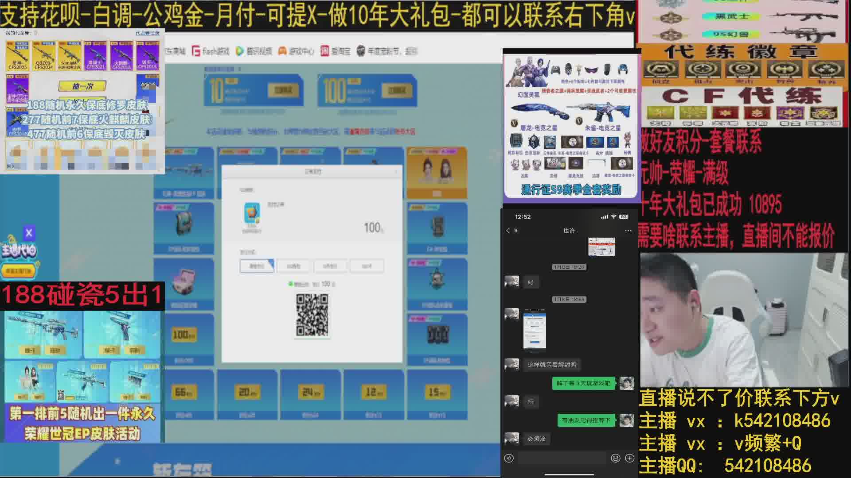The height and width of the screenshot is (478, 851).
Task: Open the emoji picker in chat
Action: coord(615,458)
